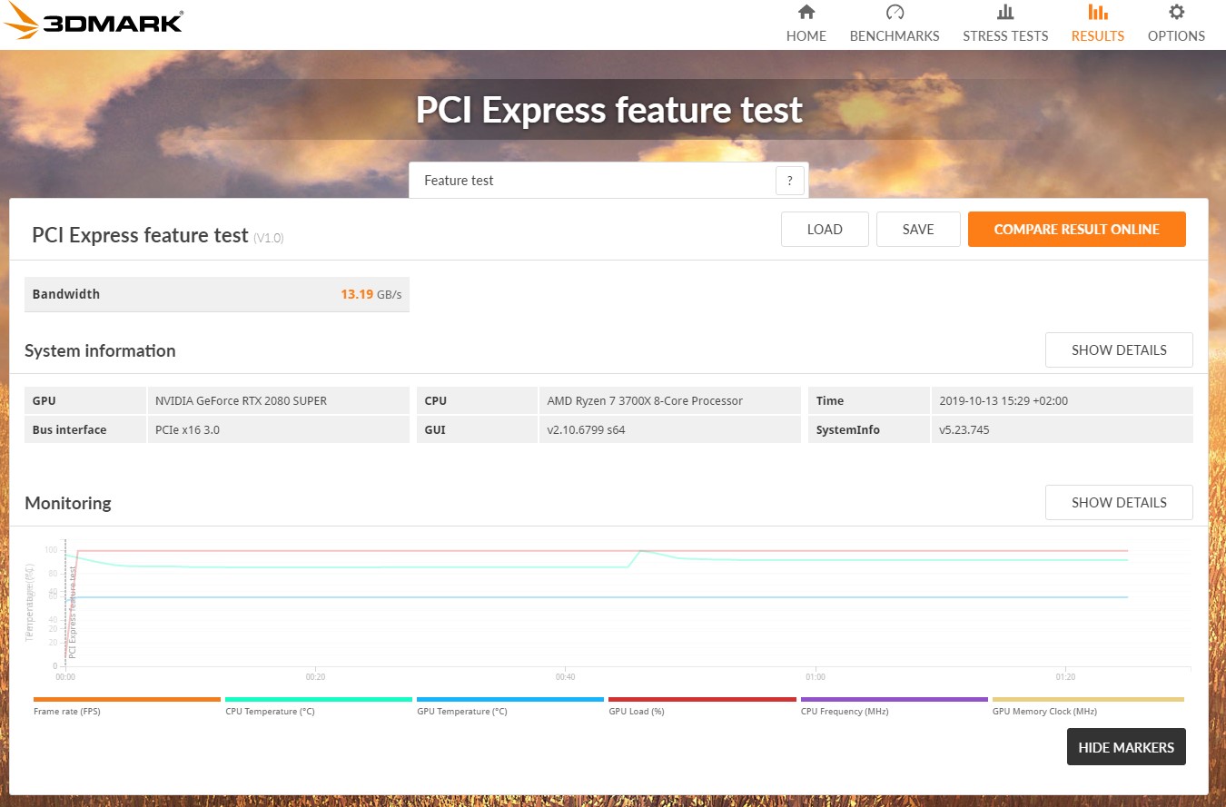Select the 13.19 bandwidth value
Viewport: 1226px width, 807px height.
click(x=357, y=294)
